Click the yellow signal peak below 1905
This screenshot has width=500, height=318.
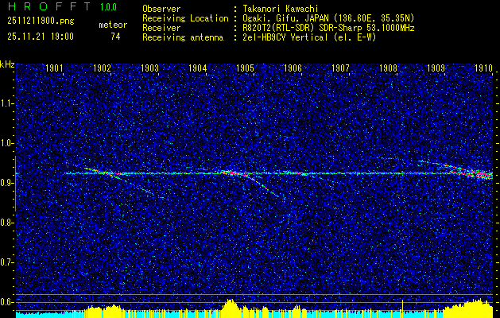[231, 307]
